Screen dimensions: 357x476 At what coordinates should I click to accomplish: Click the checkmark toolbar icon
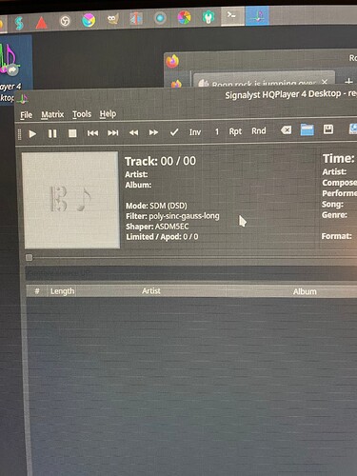[174, 132]
